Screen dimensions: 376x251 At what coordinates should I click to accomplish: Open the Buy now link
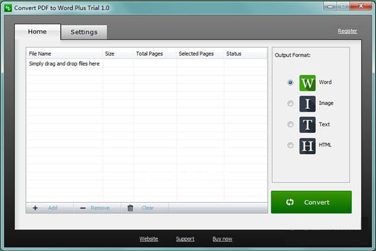[222, 238]
